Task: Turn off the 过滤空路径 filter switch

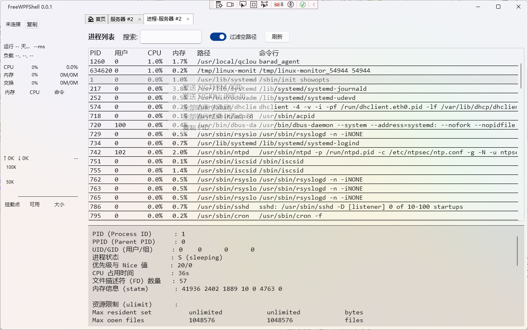Action: click(218, 37)
